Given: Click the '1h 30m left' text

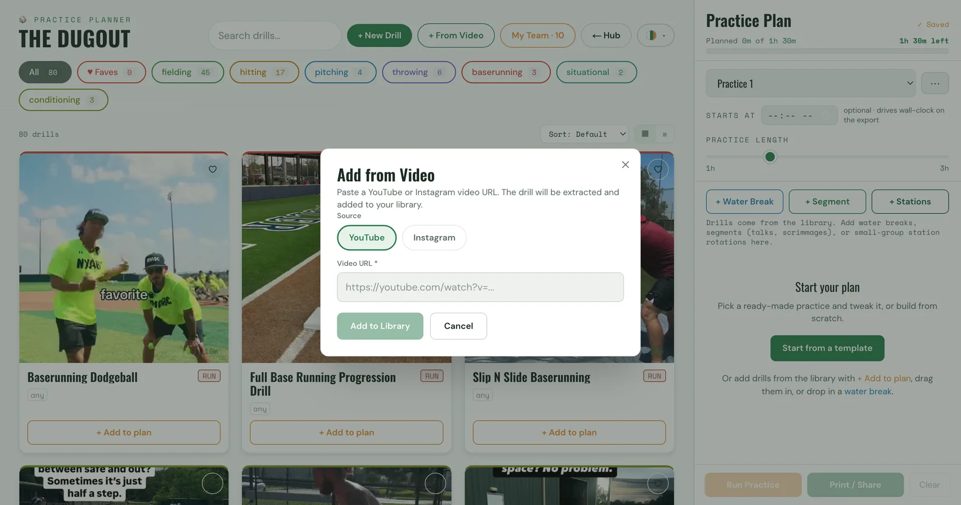Looking at the screenshot, I should (x=924, y=41).
